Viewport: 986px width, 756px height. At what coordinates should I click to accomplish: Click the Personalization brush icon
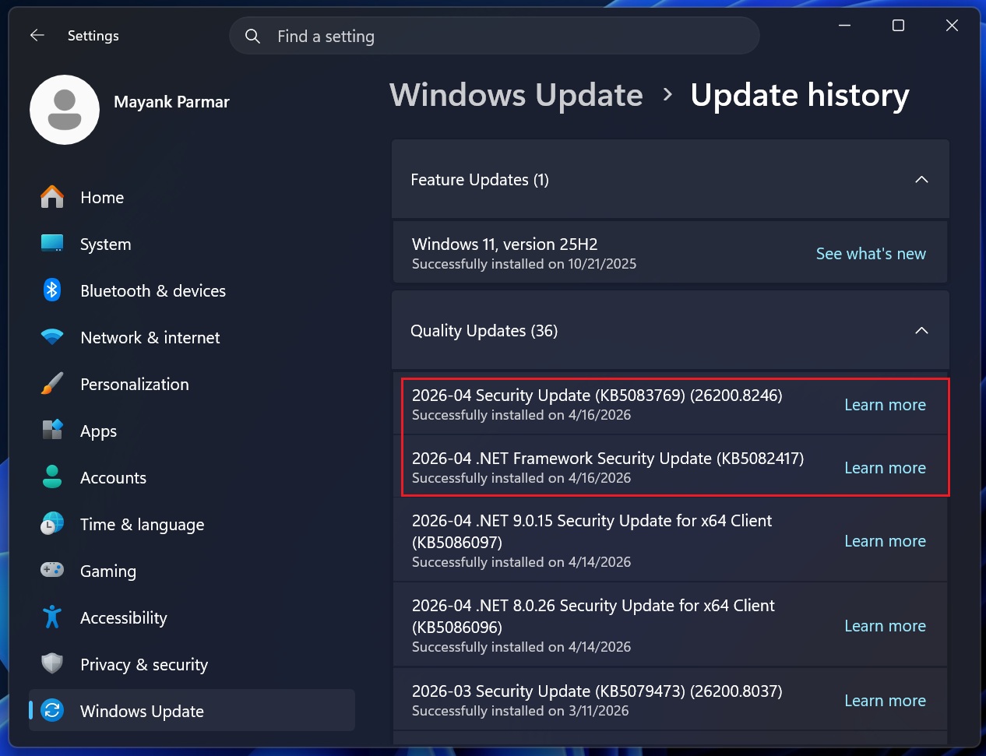[51, 384]
